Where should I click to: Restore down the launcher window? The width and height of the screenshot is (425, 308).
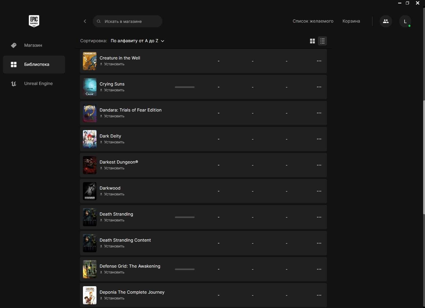click(407, 3)
